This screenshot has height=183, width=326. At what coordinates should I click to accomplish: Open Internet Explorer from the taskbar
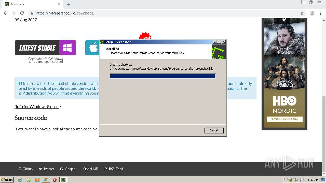(x=20, y=180)
